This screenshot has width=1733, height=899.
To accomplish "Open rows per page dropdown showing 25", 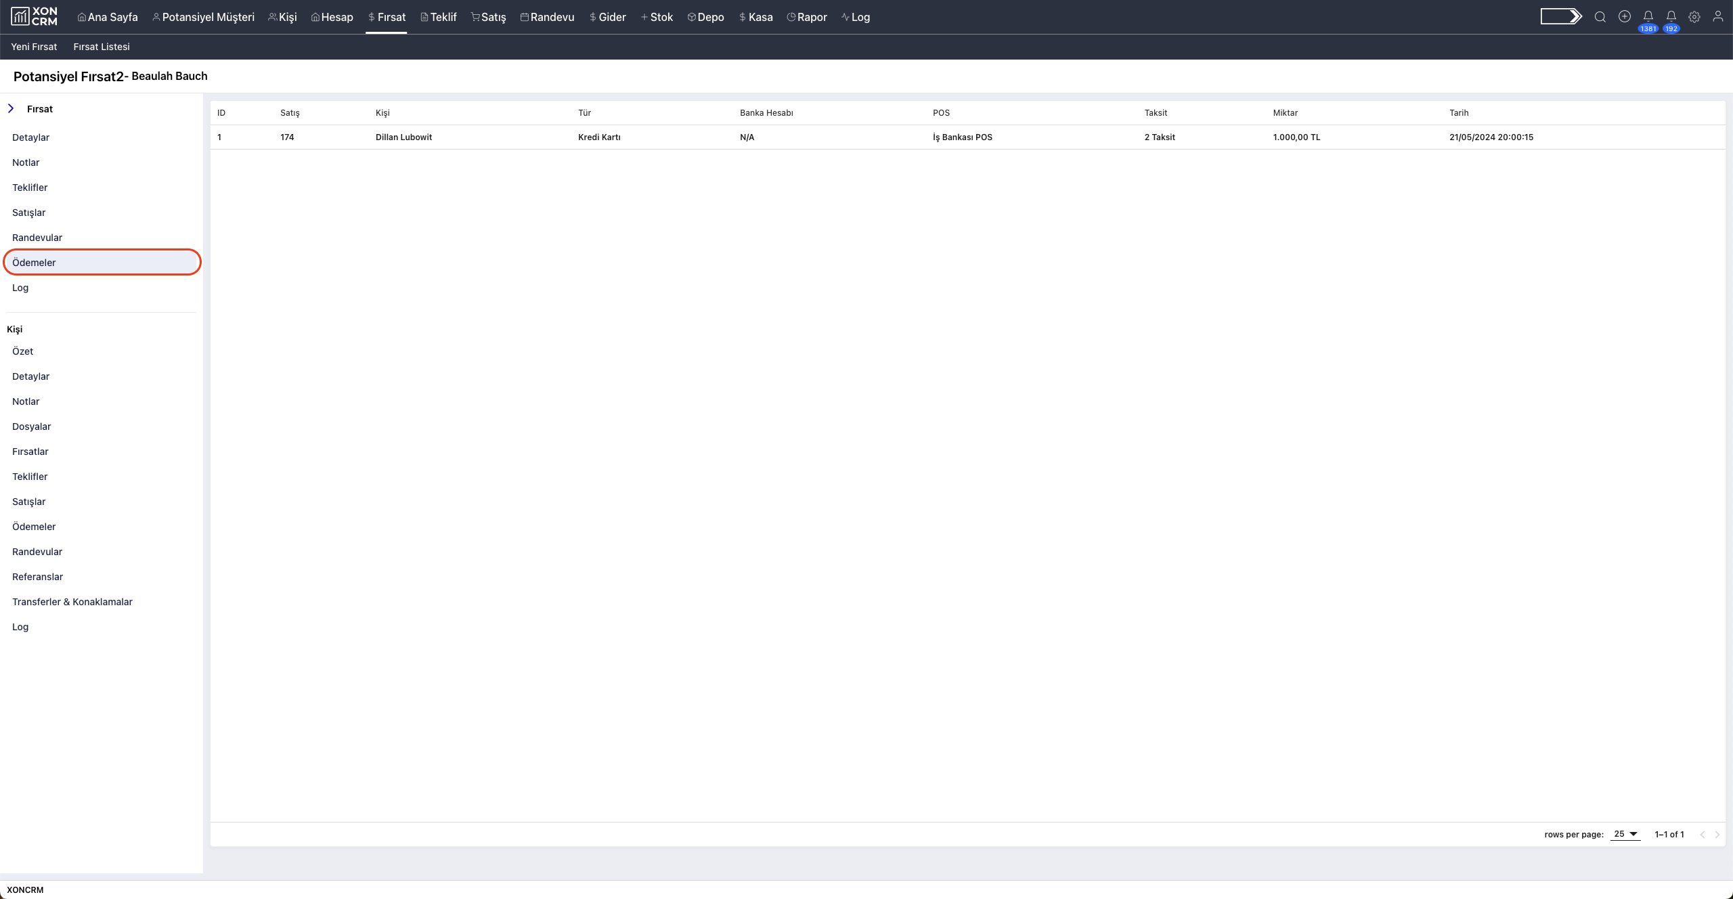I will (x=1625, y=834).
